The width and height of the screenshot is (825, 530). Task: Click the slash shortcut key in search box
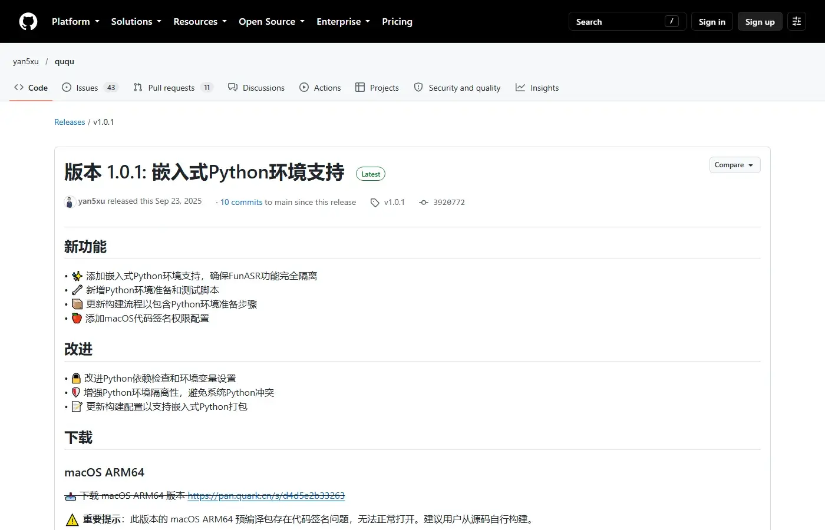672,21
